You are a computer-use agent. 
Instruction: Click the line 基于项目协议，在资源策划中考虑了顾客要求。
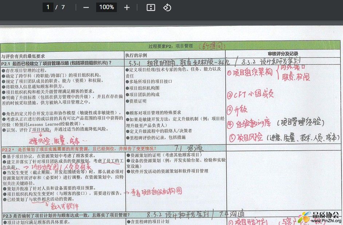[x=49, y=156]
